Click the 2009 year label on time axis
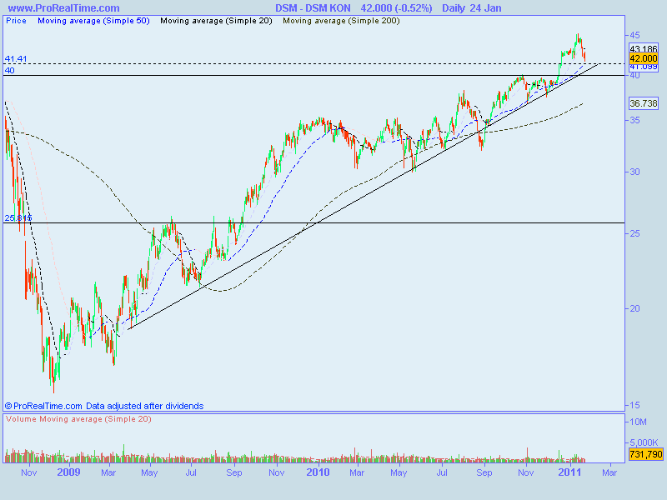 68,472
